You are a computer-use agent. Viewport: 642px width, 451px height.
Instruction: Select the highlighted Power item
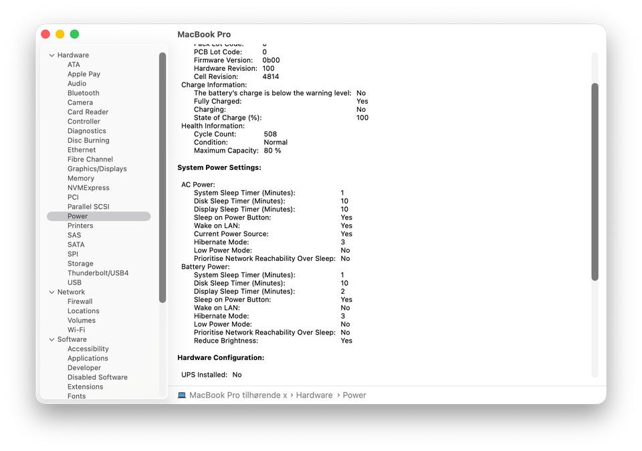click(x=99, y=216)
